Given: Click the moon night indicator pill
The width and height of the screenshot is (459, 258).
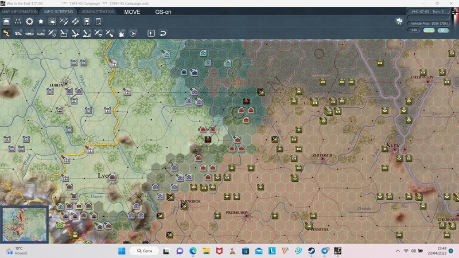Looking at the screenshot, I should (443, 30).
